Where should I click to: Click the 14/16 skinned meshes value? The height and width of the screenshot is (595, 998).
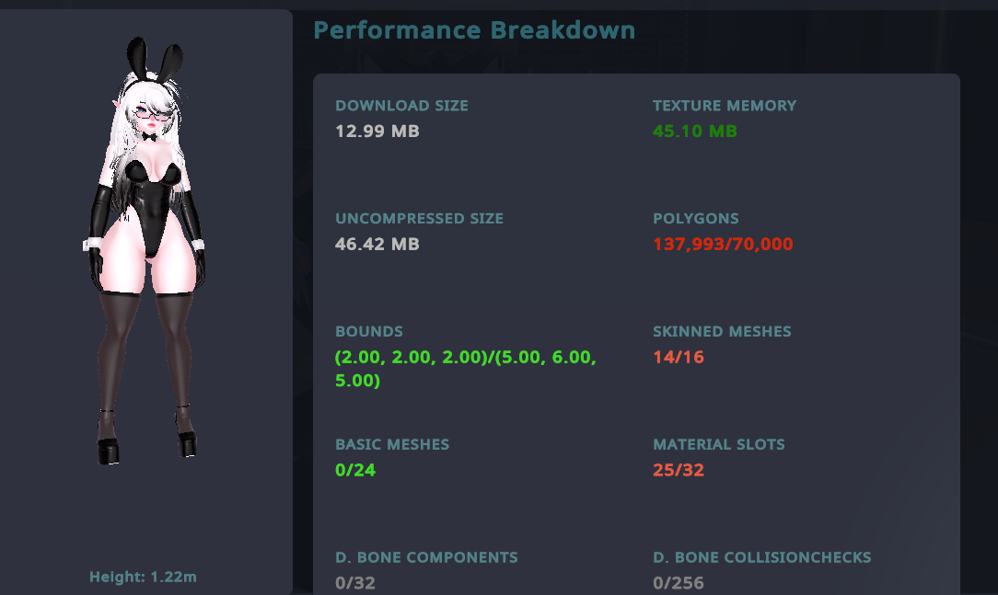pos(679,358)
